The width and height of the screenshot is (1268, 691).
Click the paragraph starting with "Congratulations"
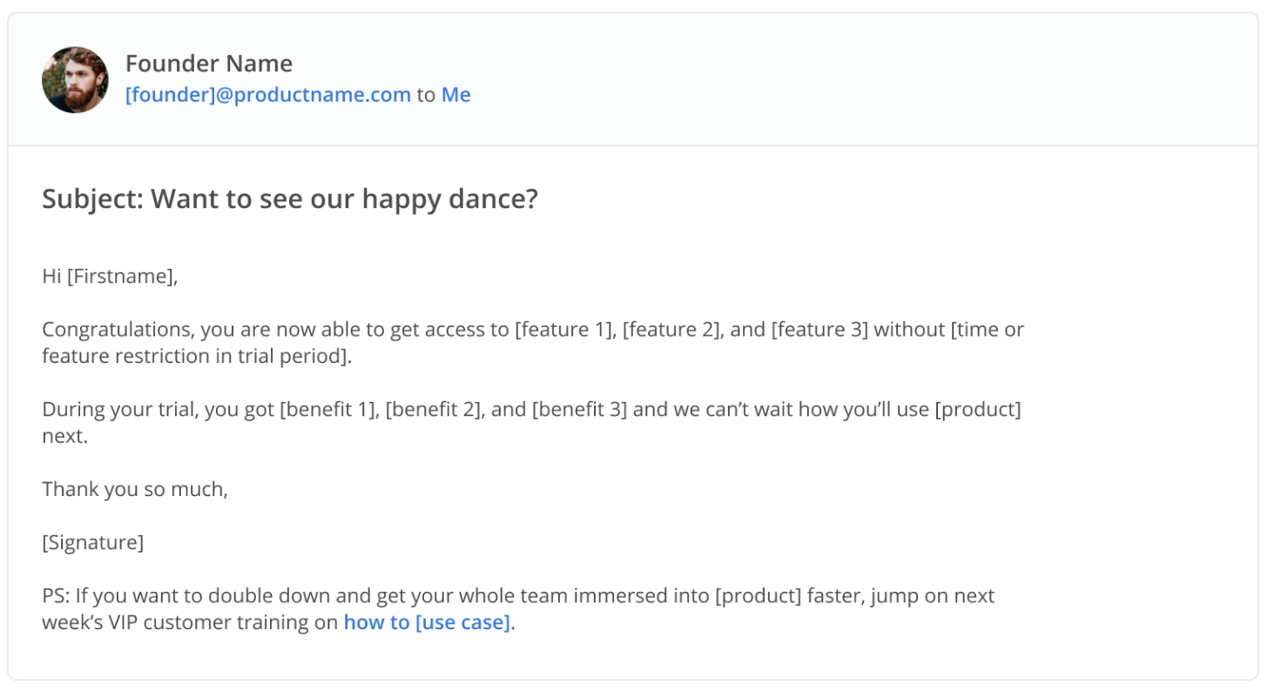pos(533,343)
